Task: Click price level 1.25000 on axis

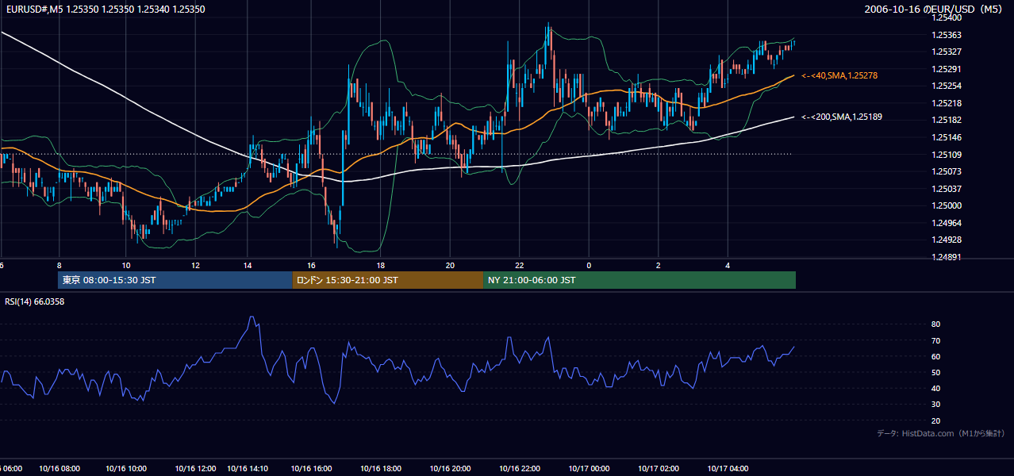Action: [x=946, y=205]
